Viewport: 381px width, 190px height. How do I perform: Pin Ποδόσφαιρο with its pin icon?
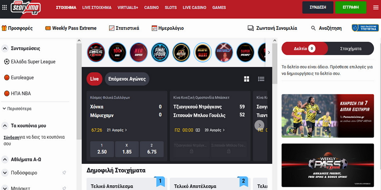coord(64,173)
